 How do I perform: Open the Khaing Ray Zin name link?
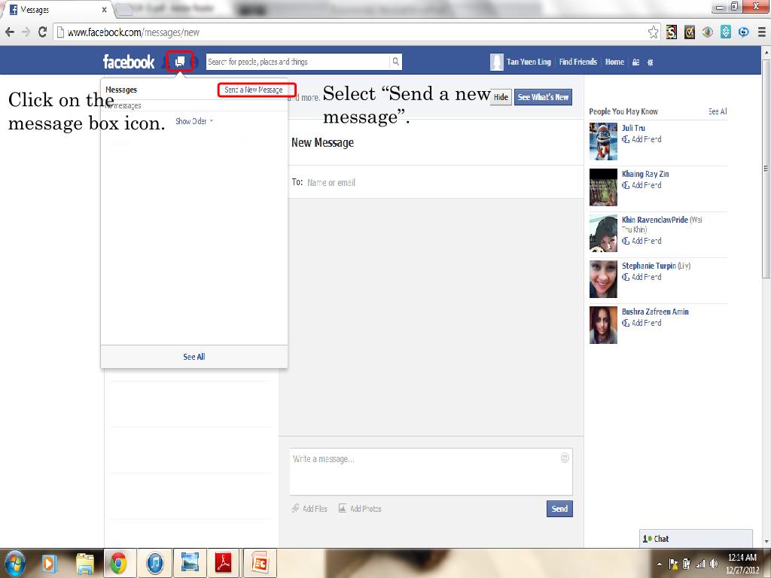pyautogui.click(x=645, y=174)
